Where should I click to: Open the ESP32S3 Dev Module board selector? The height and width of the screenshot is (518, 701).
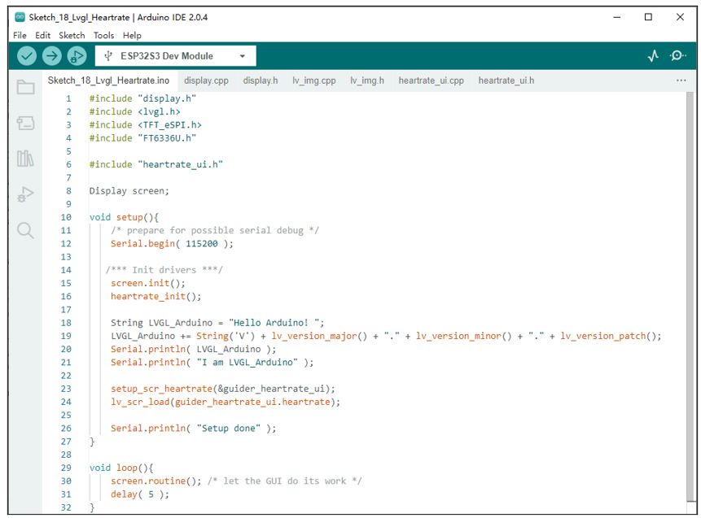pyautogui.click(x=176, y=56)
